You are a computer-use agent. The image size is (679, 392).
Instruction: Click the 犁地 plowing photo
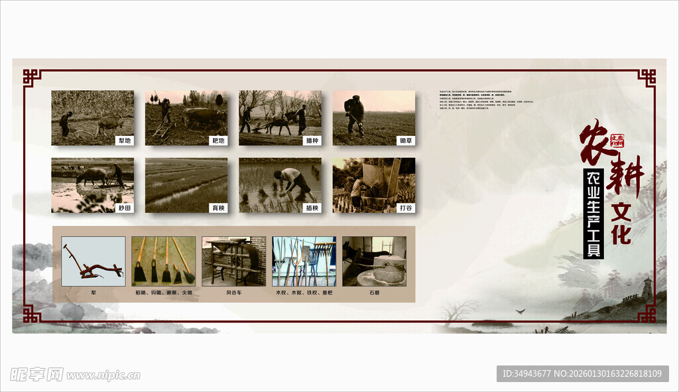(x=92, y=117)
